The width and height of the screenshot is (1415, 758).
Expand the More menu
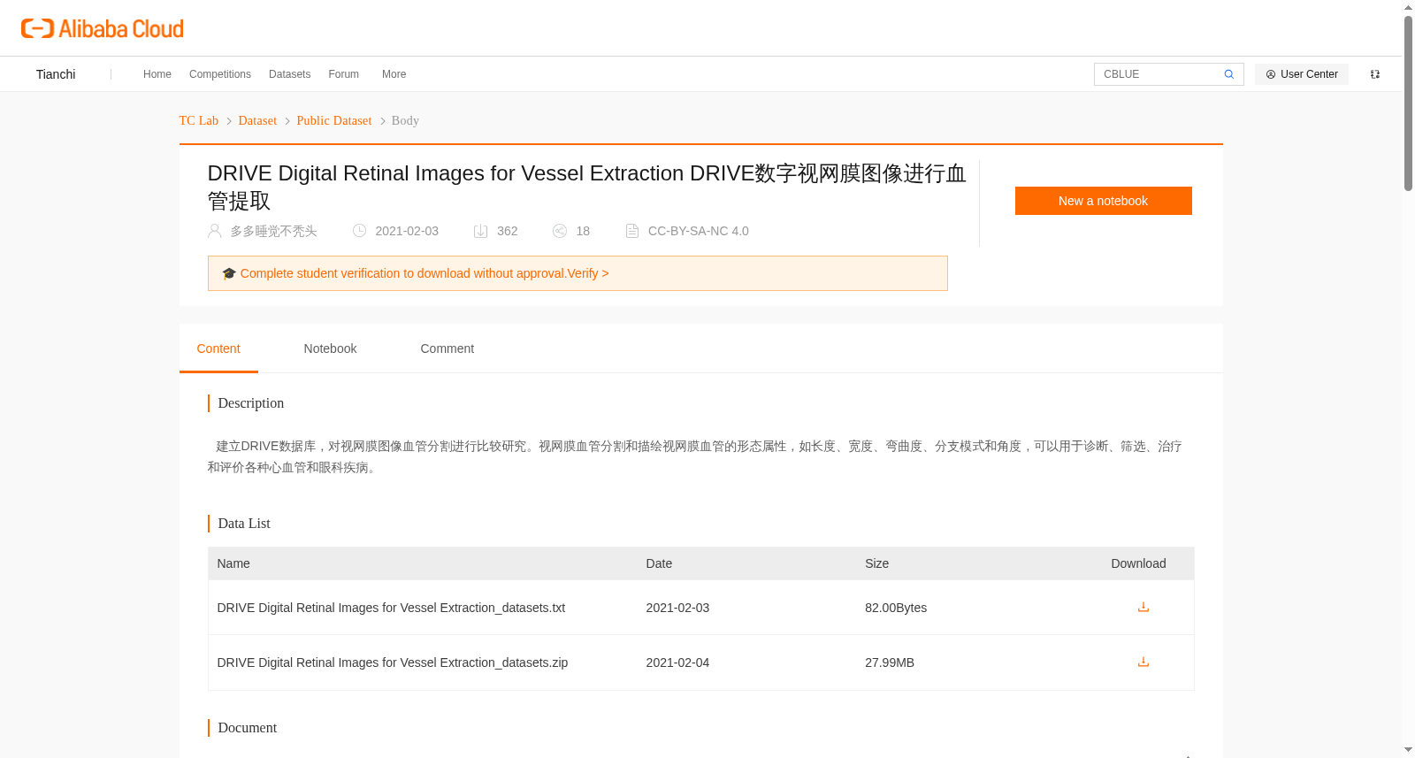point(394,74)
